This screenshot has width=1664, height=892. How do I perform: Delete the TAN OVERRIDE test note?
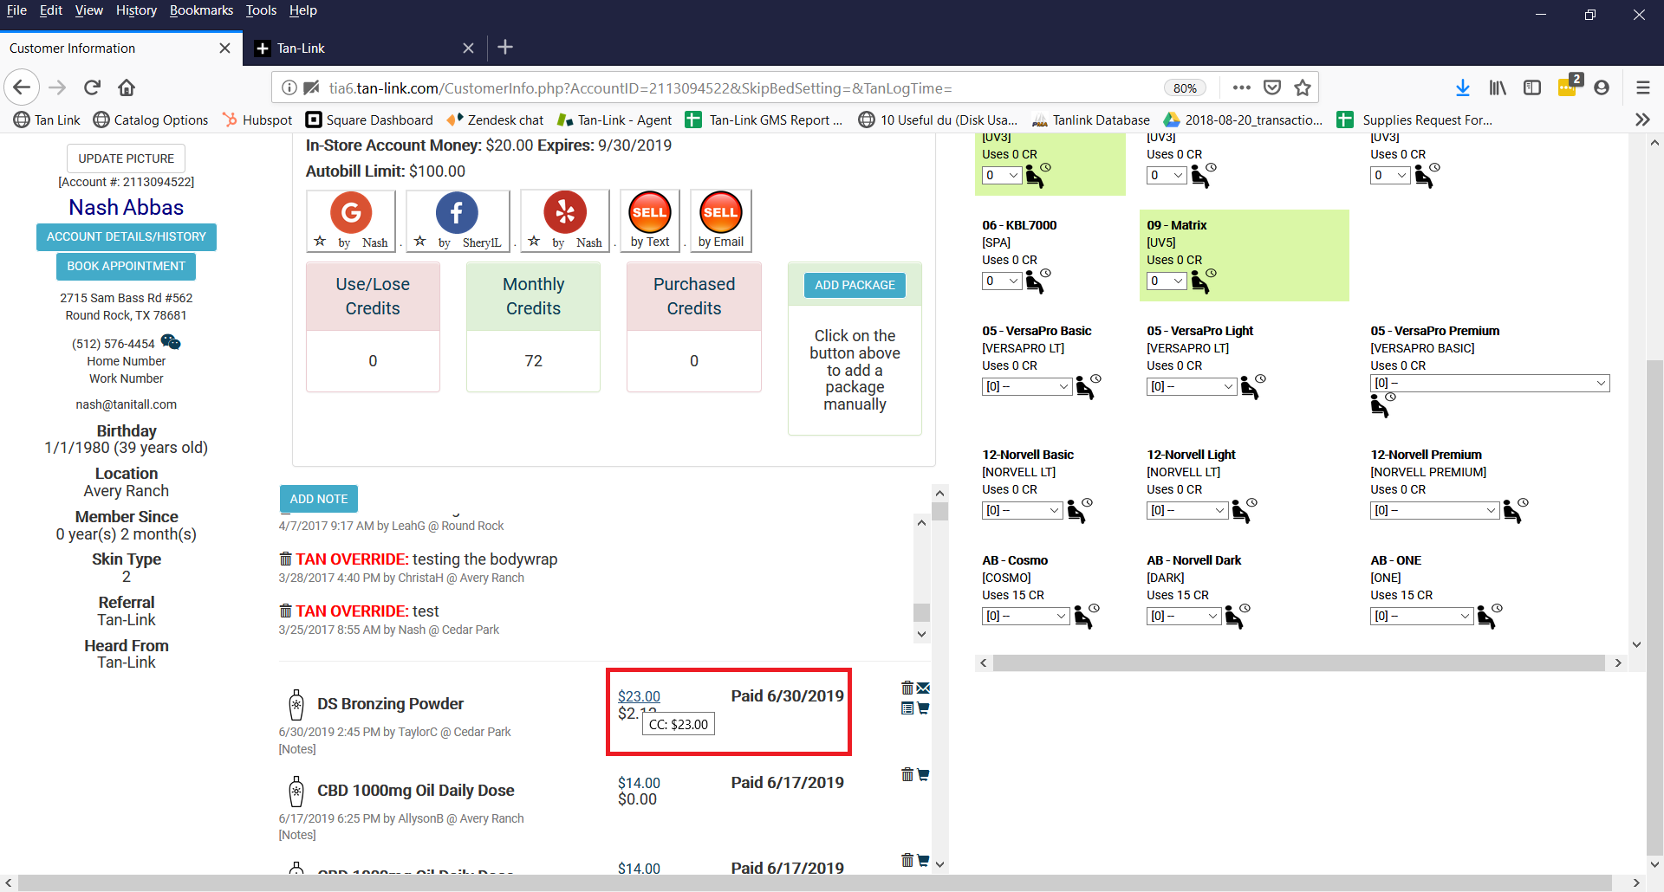(x=285, y=611)
